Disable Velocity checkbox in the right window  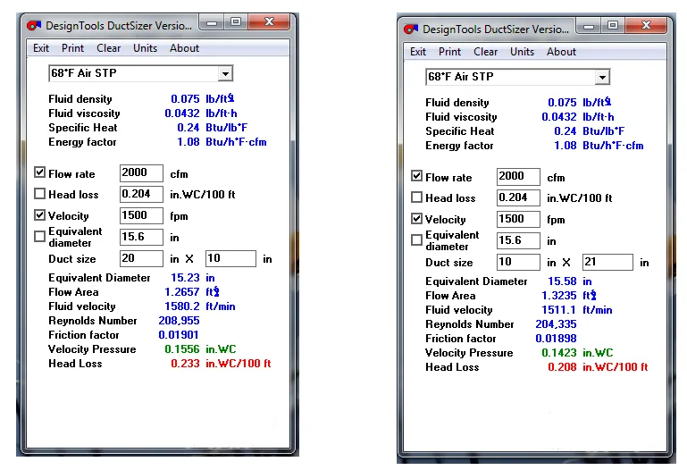(x=417, y=219)
